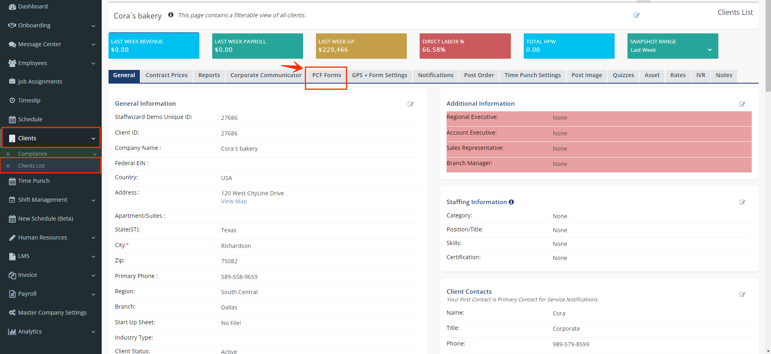Open the Post Order tab
Viewport: 771px width, 354px height.
coord(479,76)
